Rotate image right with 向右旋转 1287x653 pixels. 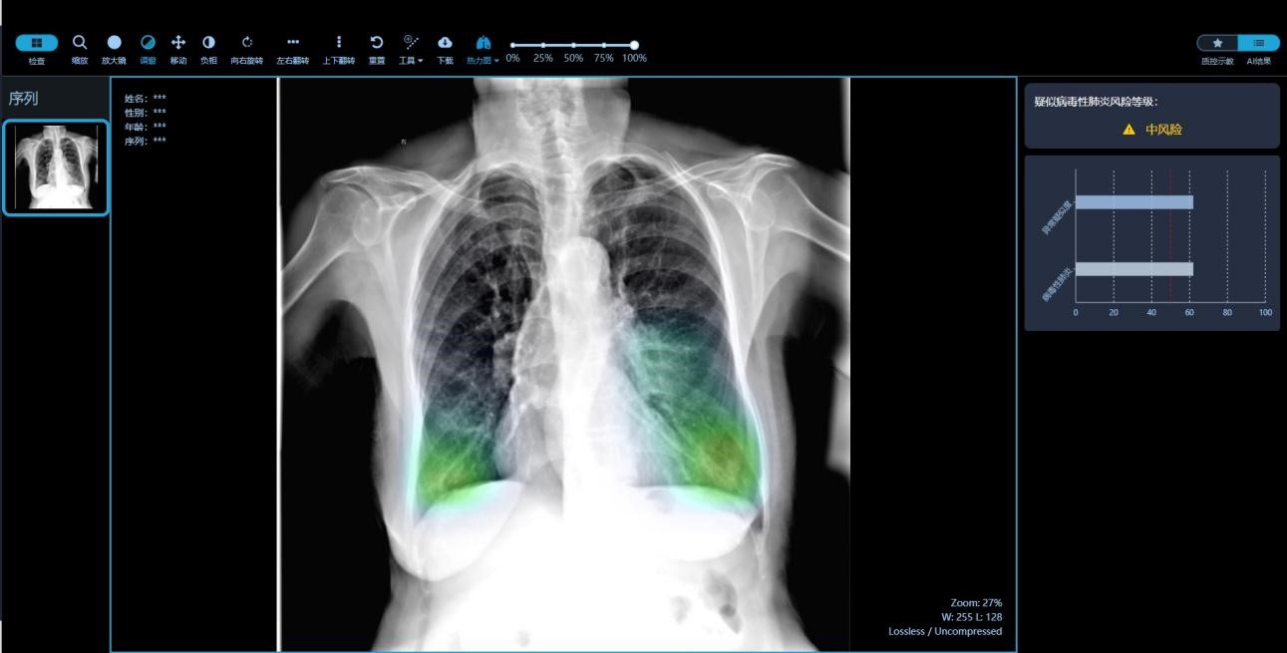247,43
